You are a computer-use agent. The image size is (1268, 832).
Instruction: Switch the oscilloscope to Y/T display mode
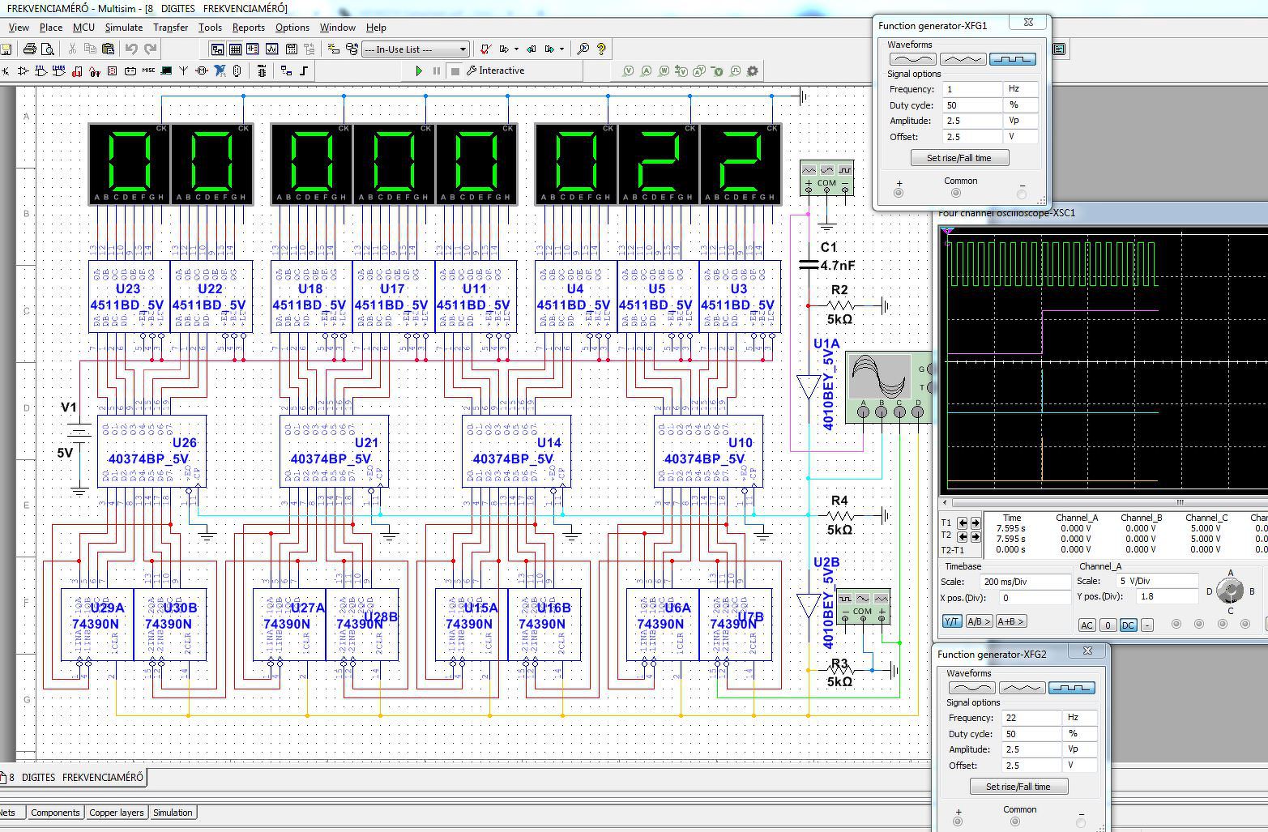pyautogui.click(x=951, y=621)
